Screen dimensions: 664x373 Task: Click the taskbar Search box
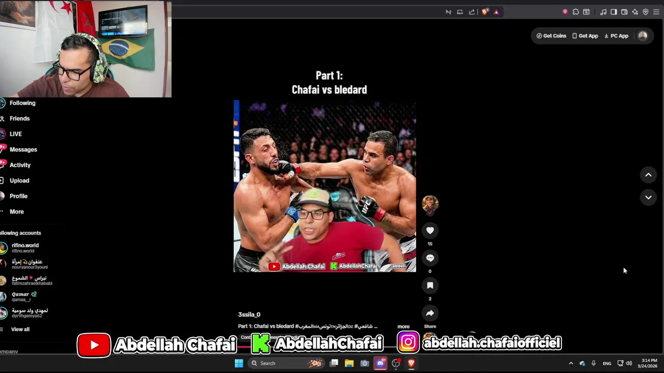(286, 363)
